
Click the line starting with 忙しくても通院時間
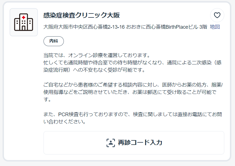pos(132,63)
